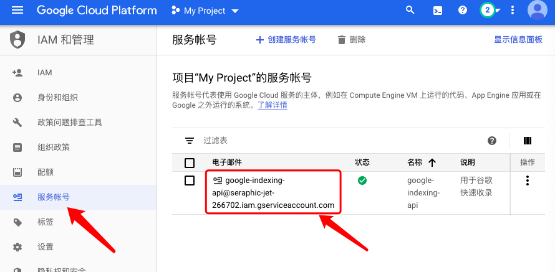
Task: Click the 删除 trash button
Action: point(352,40)
